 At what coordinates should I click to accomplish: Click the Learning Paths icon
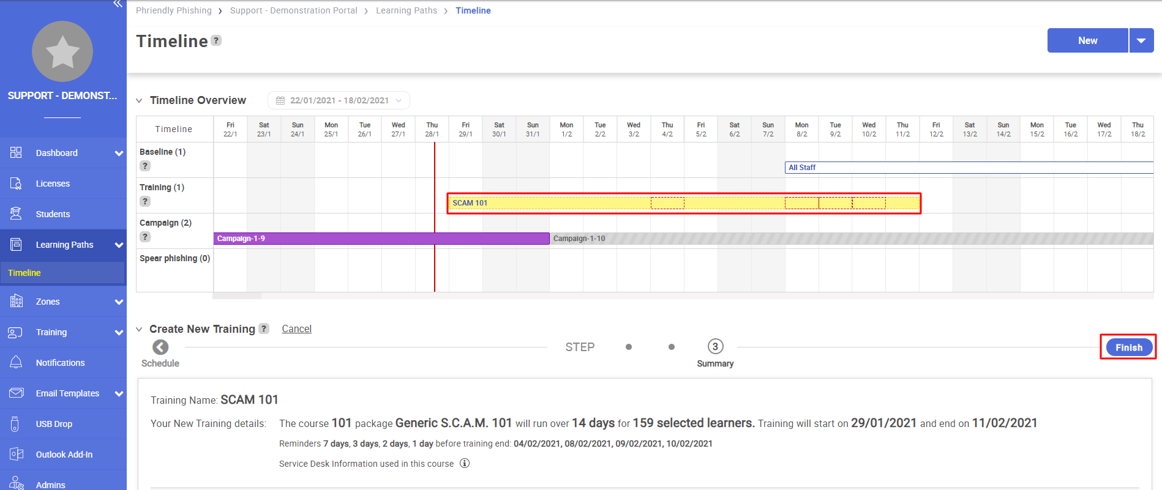(x=16, y=244)
